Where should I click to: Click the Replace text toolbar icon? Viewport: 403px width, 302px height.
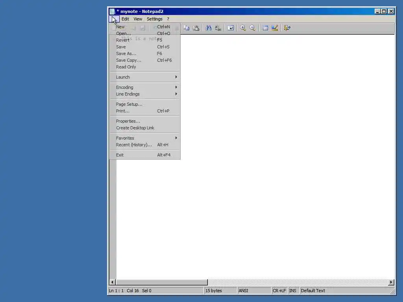click(218, 28)
